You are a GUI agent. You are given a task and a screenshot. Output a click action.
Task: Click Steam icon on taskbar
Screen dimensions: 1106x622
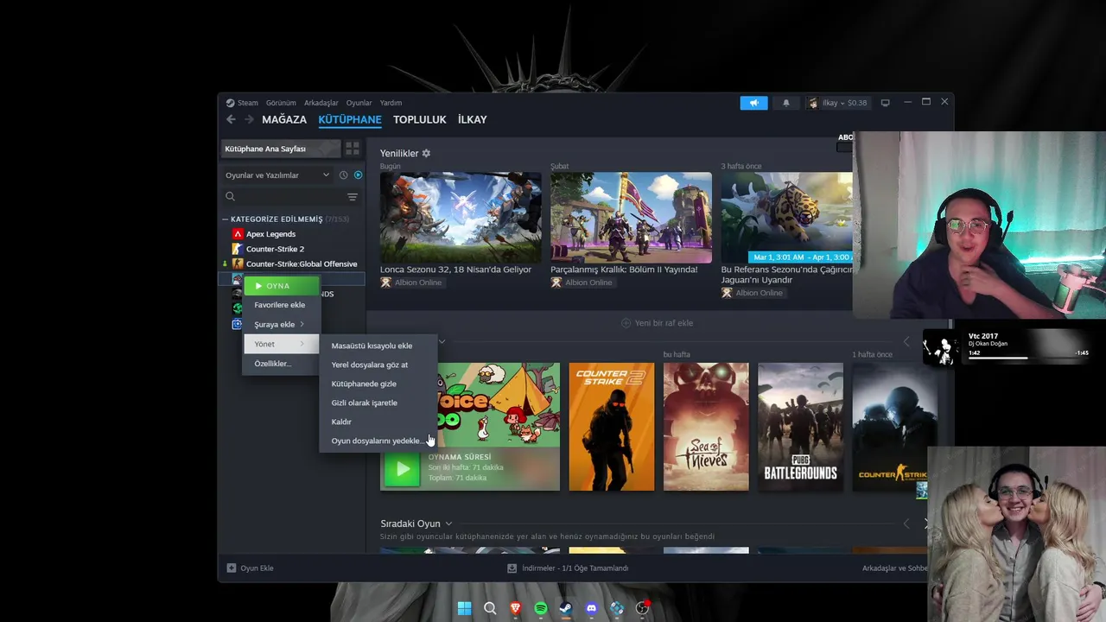566,608
